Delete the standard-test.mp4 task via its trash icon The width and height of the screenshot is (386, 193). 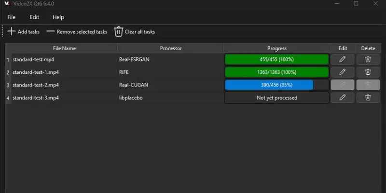point(368,59)
